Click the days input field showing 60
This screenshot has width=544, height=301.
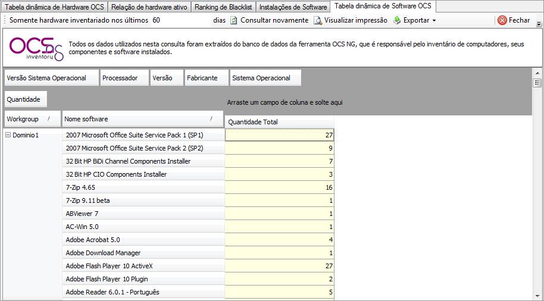pyautogui.click(x=181, y=20)
